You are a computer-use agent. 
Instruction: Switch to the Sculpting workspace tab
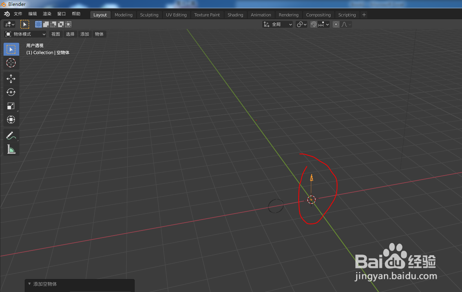point(149,15)
